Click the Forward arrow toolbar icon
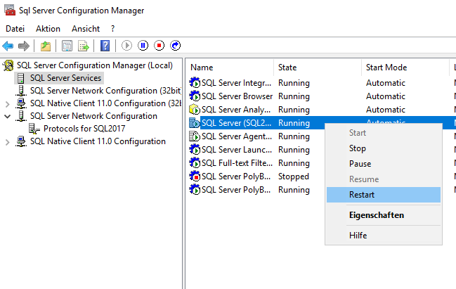Image resolution: width=456 pixels, height=289 pixels. (x=24, y=46)
